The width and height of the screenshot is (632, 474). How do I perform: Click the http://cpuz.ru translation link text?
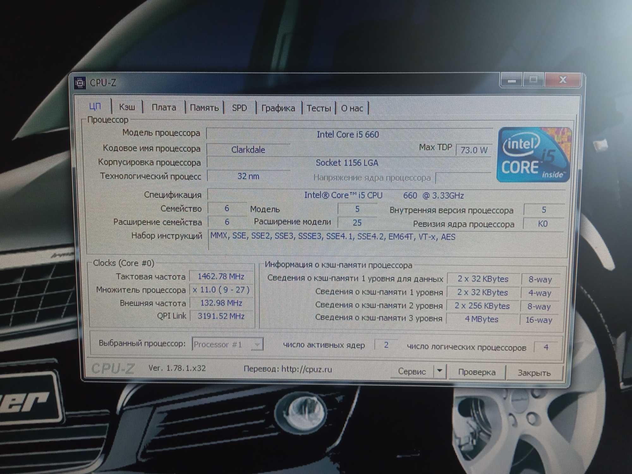[307, 369]
